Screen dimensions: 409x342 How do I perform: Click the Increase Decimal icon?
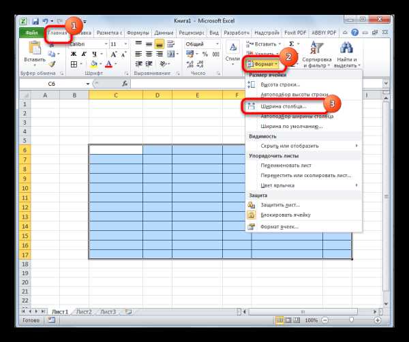click(x=190, y=64)
